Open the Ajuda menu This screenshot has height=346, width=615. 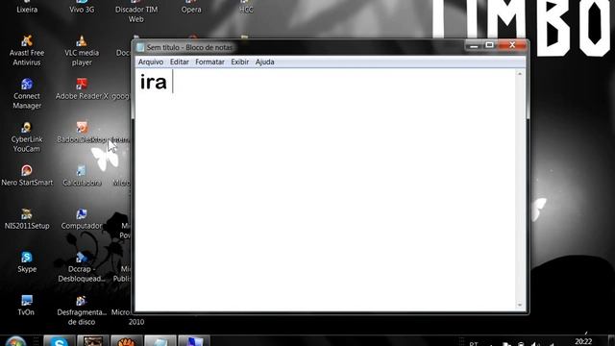click(265, 62)
